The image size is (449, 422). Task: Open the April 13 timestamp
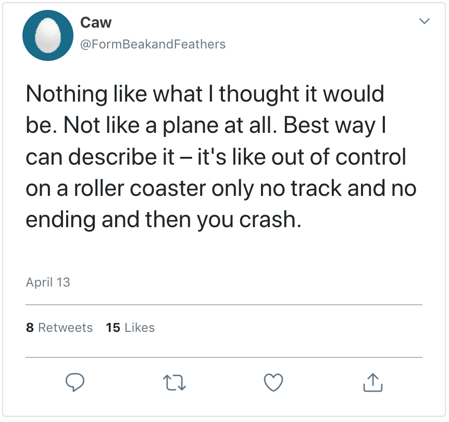[48, 282]
